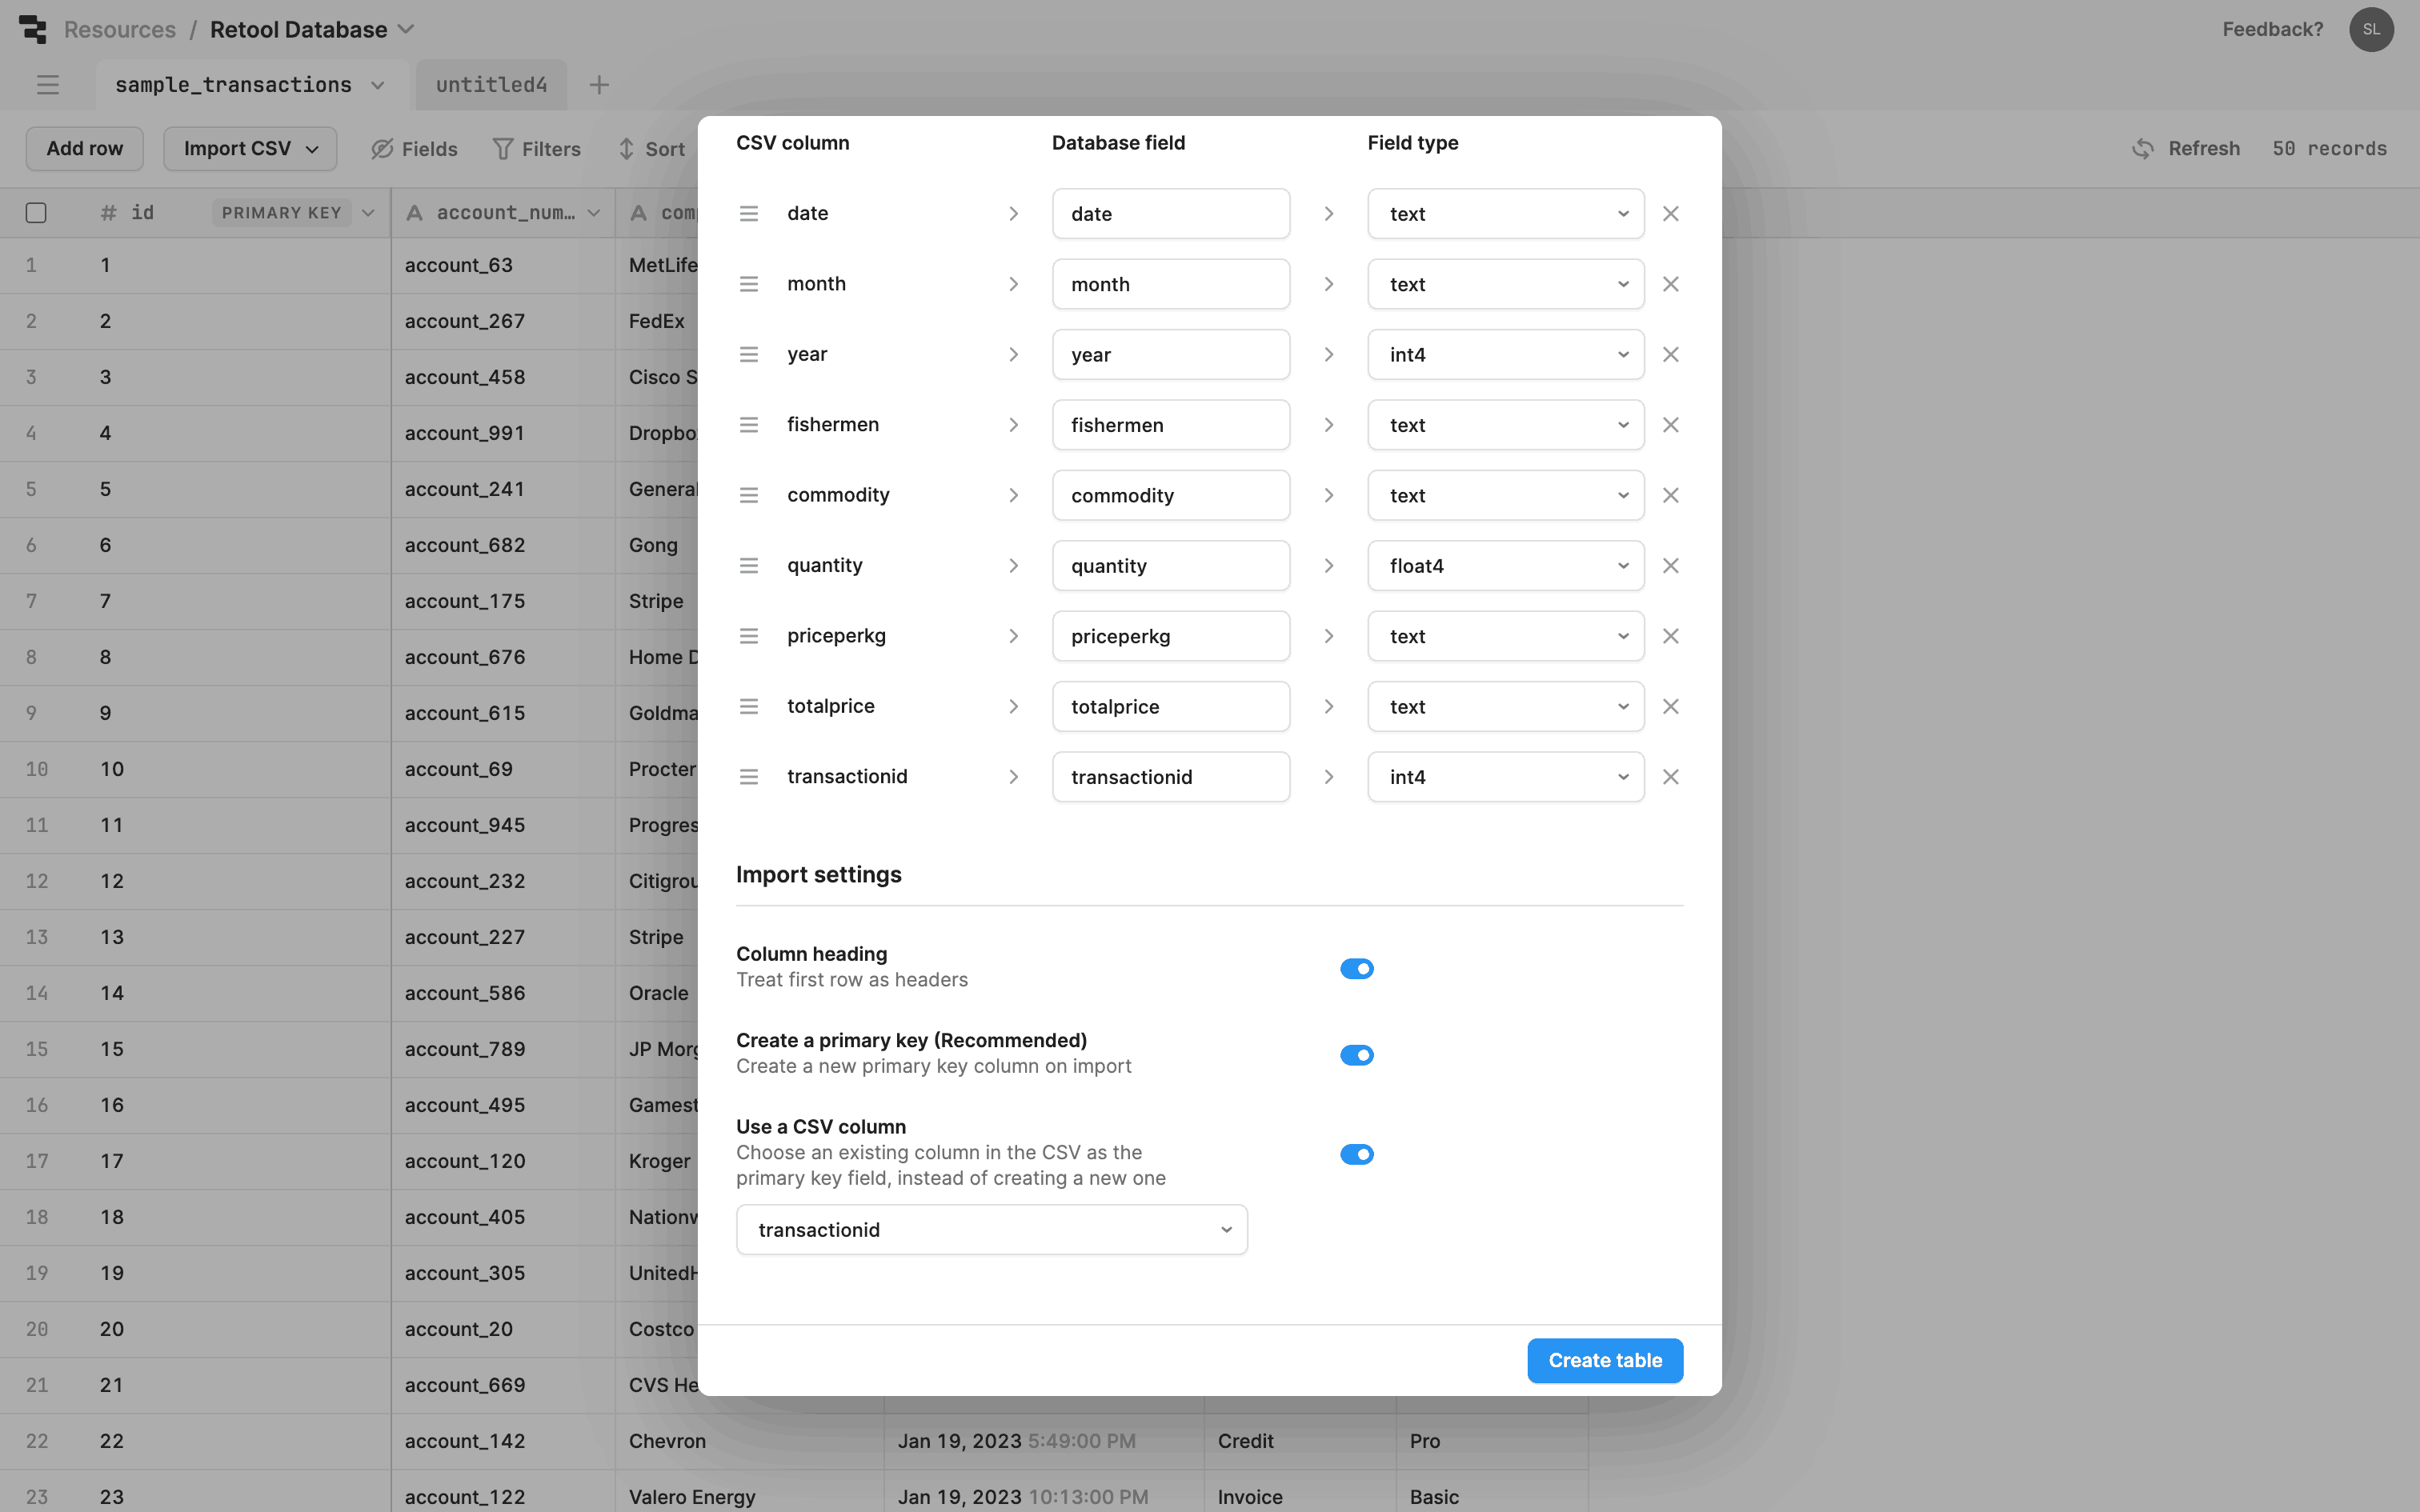Click drag handle icon for month row
The width and height of the screenshot is (2420, 1512).
(748, 284)
